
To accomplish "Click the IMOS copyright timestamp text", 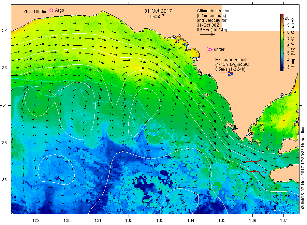I will 303,167.
